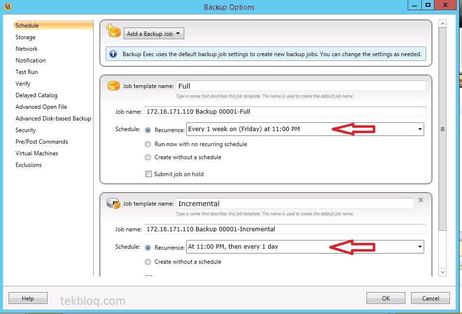Select Create without a schedule for Full job

[148, 157]
